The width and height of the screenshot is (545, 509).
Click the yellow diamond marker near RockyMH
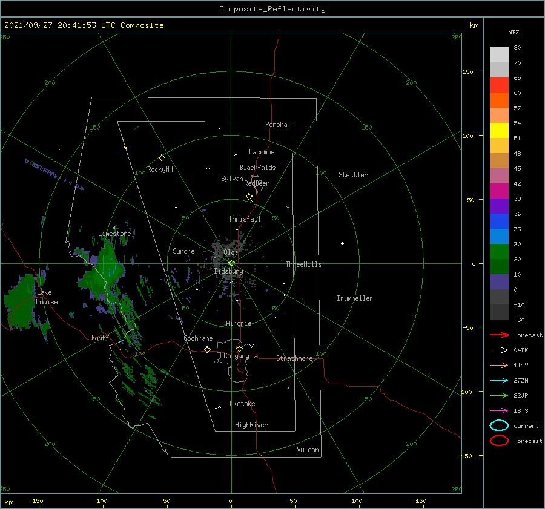(162, 158)
